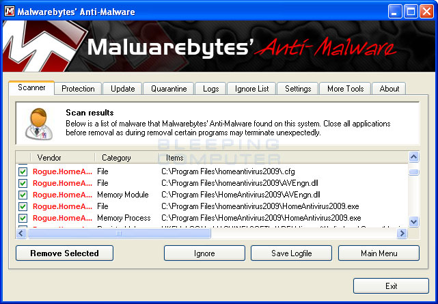The width and height of the screenshot is (438, 304).
Task: Select Rogue.HomeA... vendor in the Memory Process row
Action: (62, 218)
